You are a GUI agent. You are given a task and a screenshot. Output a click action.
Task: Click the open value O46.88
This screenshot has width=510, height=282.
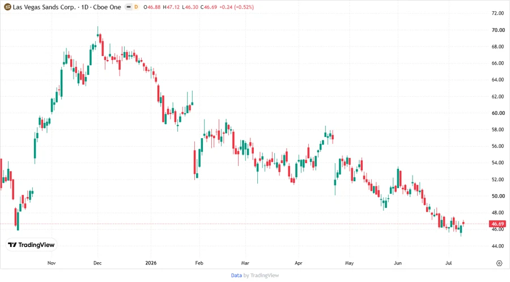coord(152,7)
